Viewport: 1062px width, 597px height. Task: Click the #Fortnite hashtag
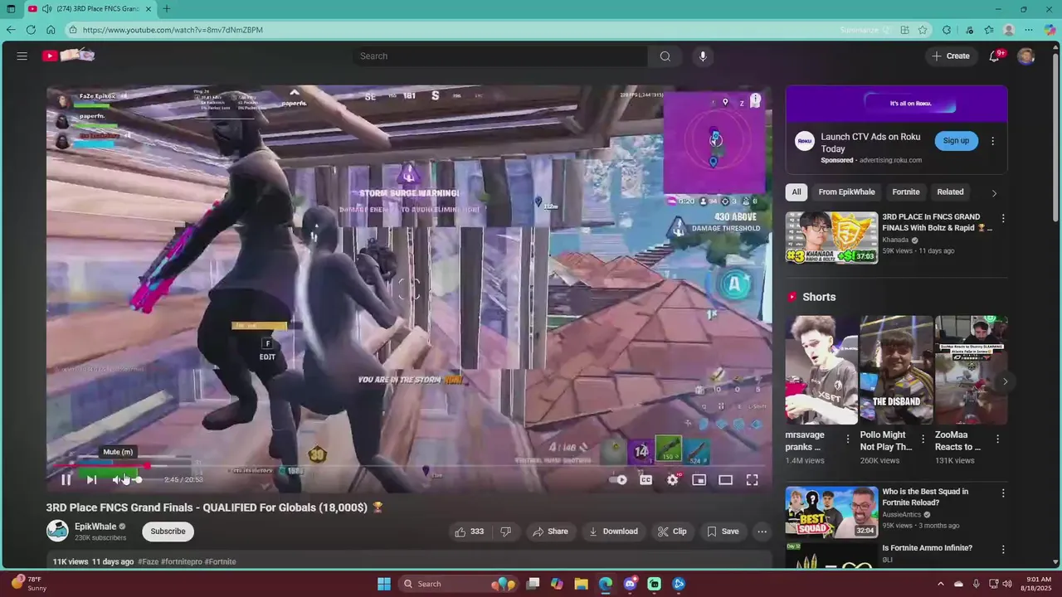pyautogui.click(x=220, y=561)
